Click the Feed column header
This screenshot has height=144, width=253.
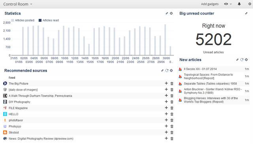[12, 78]
